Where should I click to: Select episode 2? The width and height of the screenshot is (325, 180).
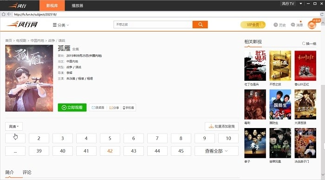pos(39,138)
